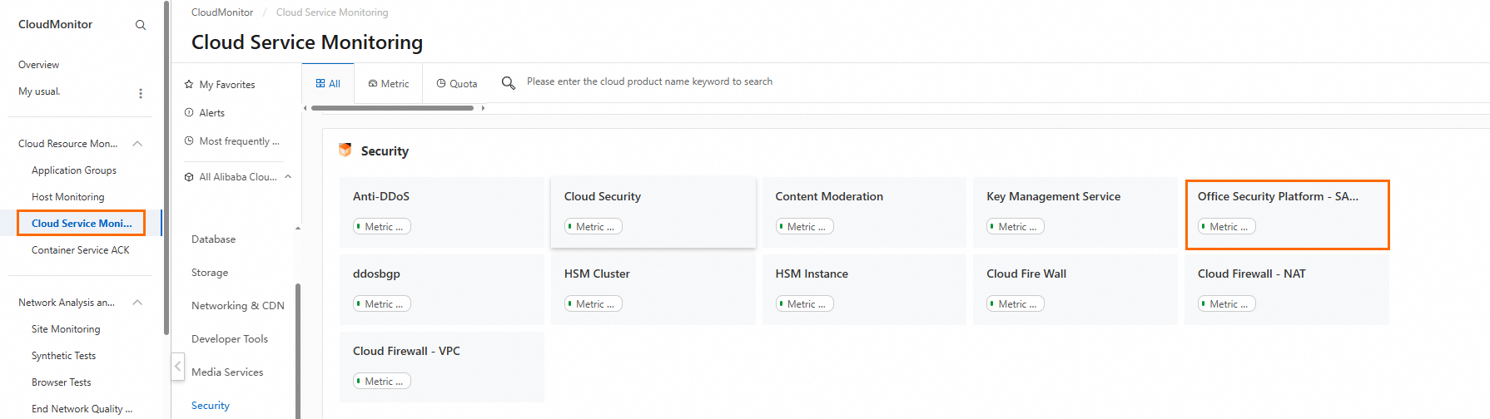Collapse the Network Analysis section
The width and height of the screenshot is (1490, 419).
pos(137,303)
